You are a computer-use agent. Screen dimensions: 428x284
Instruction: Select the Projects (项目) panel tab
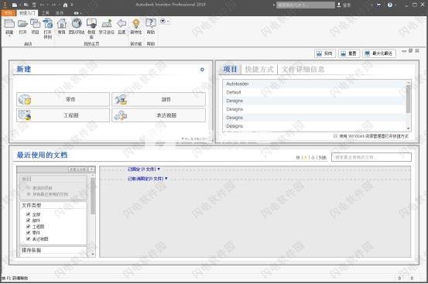click(230, 70)
